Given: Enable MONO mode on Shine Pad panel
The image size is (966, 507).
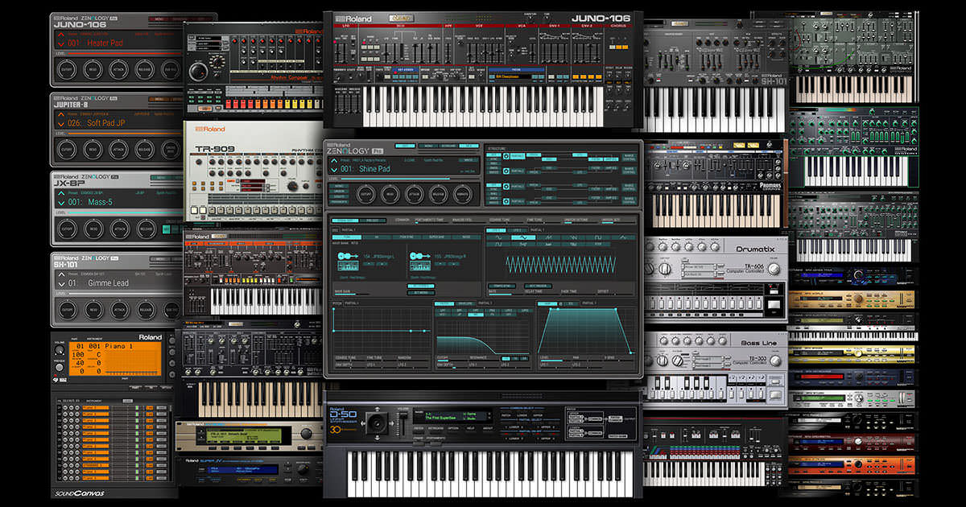Looking at the screenshot, I should pos(339,186).
